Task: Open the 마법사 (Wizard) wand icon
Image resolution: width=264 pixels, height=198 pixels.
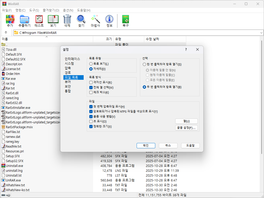Action: tap(95, 19)
